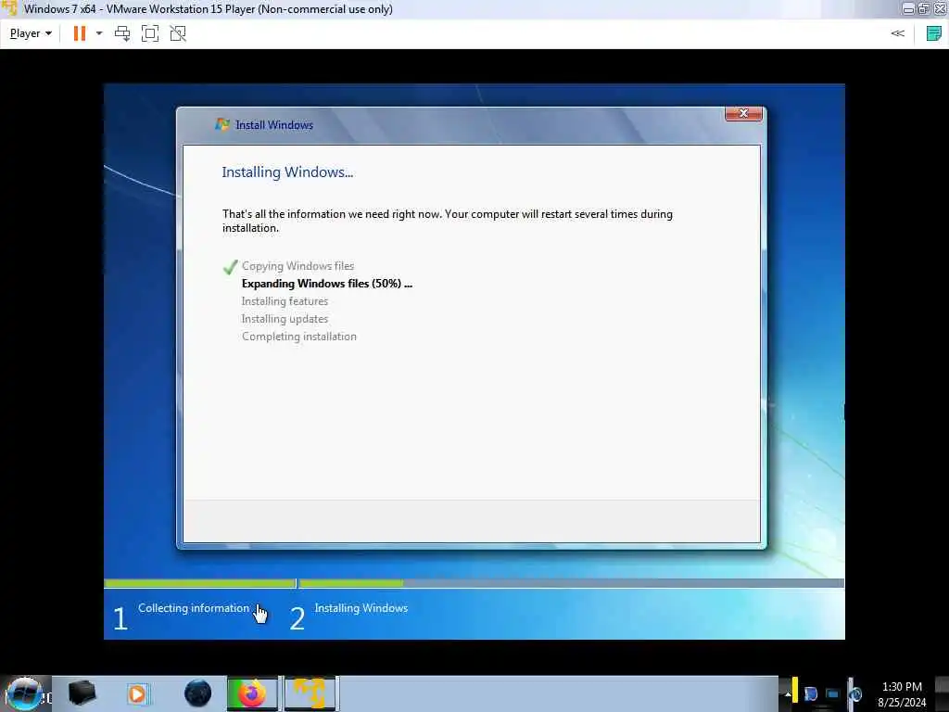949x712 pixels.
Task: Expand the power options arrow beside Pause
Action: click(x=99, y=33)
